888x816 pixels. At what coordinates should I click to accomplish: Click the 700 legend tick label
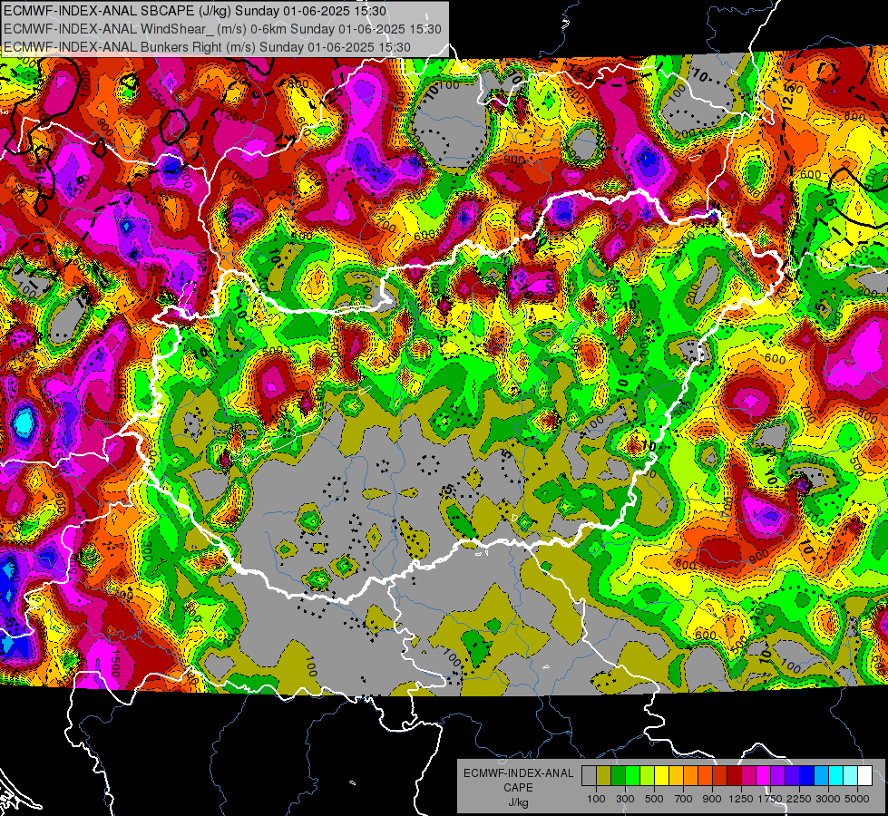684,799
